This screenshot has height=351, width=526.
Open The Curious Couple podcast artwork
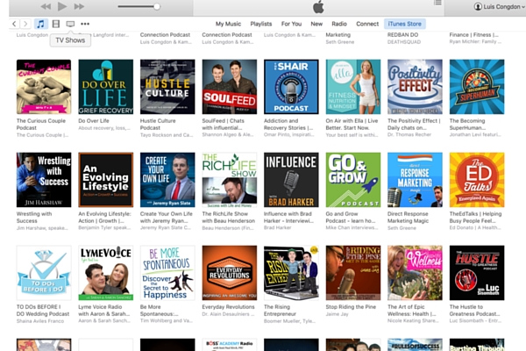[x=44, y=87]
